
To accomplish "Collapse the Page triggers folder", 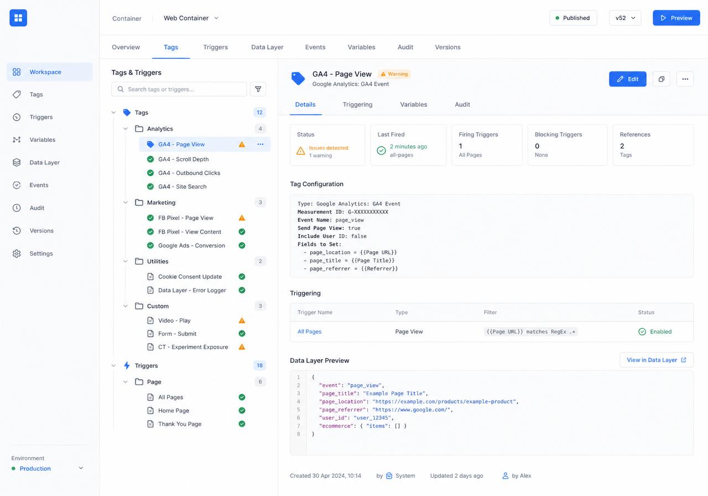I will click(126, 382).
